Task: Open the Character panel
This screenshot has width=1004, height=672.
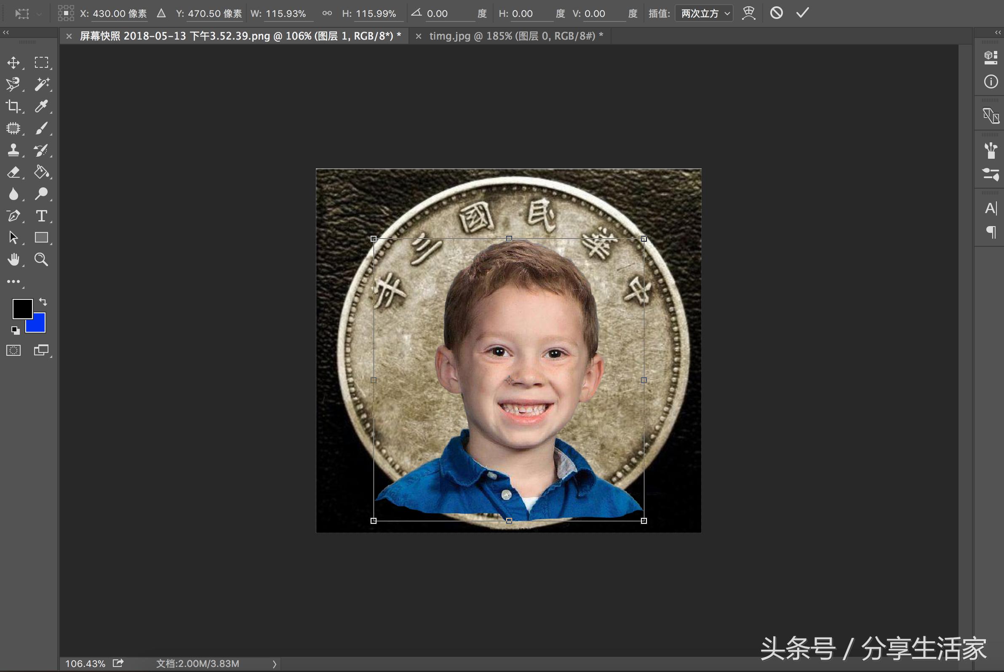Action: click(x=990, y=209)
